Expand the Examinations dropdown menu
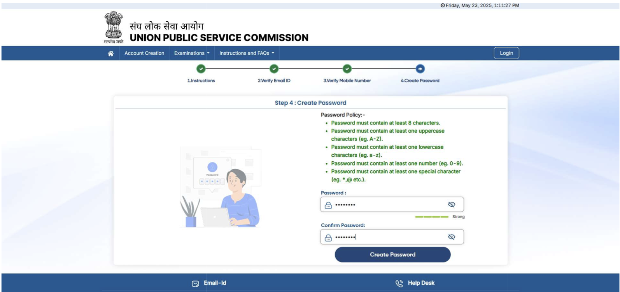 point(191,53)
